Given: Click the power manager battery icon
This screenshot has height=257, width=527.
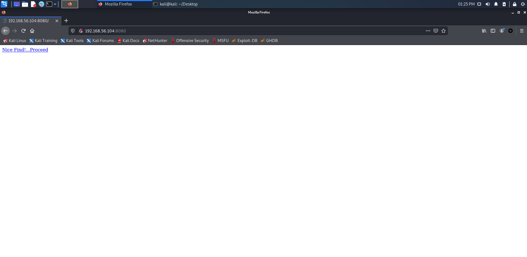Looking at the screenshot, I should coord(504,4).
